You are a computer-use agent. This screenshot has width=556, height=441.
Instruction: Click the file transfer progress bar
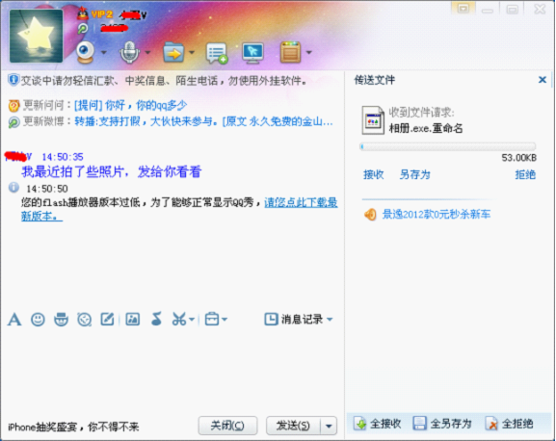(x=447, y=146)
